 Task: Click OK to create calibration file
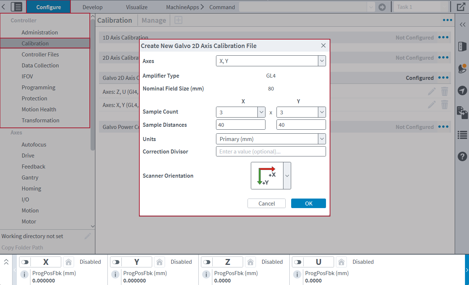click(x=308, y=203)
